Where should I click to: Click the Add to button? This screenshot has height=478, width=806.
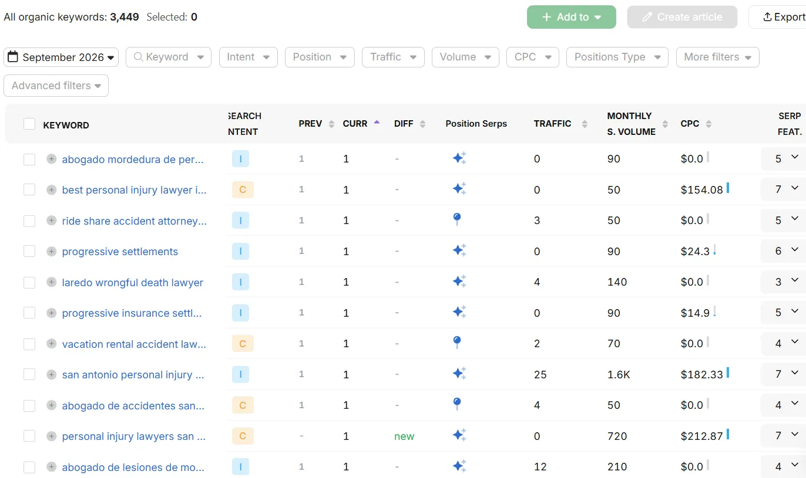pos(572,17)
